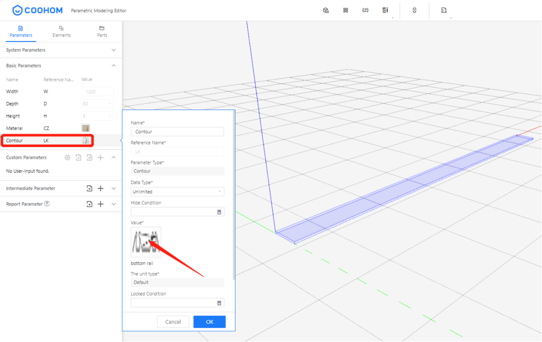542x342 pixels.
Task: Click the plus icon beside Intermediate Parameter
Action: 100,188
